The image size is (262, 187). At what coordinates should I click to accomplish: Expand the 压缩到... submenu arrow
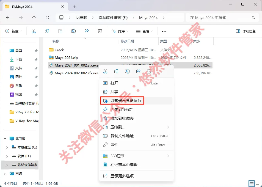tap(168, 127)
